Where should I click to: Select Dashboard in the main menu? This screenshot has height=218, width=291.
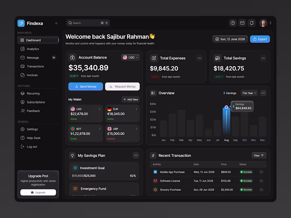[34, 40]
